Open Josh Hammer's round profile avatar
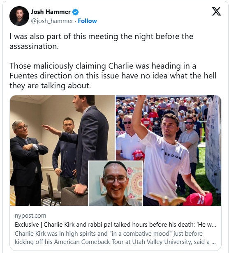The width and height of the screenshot is (229, 253). (19, 16)
